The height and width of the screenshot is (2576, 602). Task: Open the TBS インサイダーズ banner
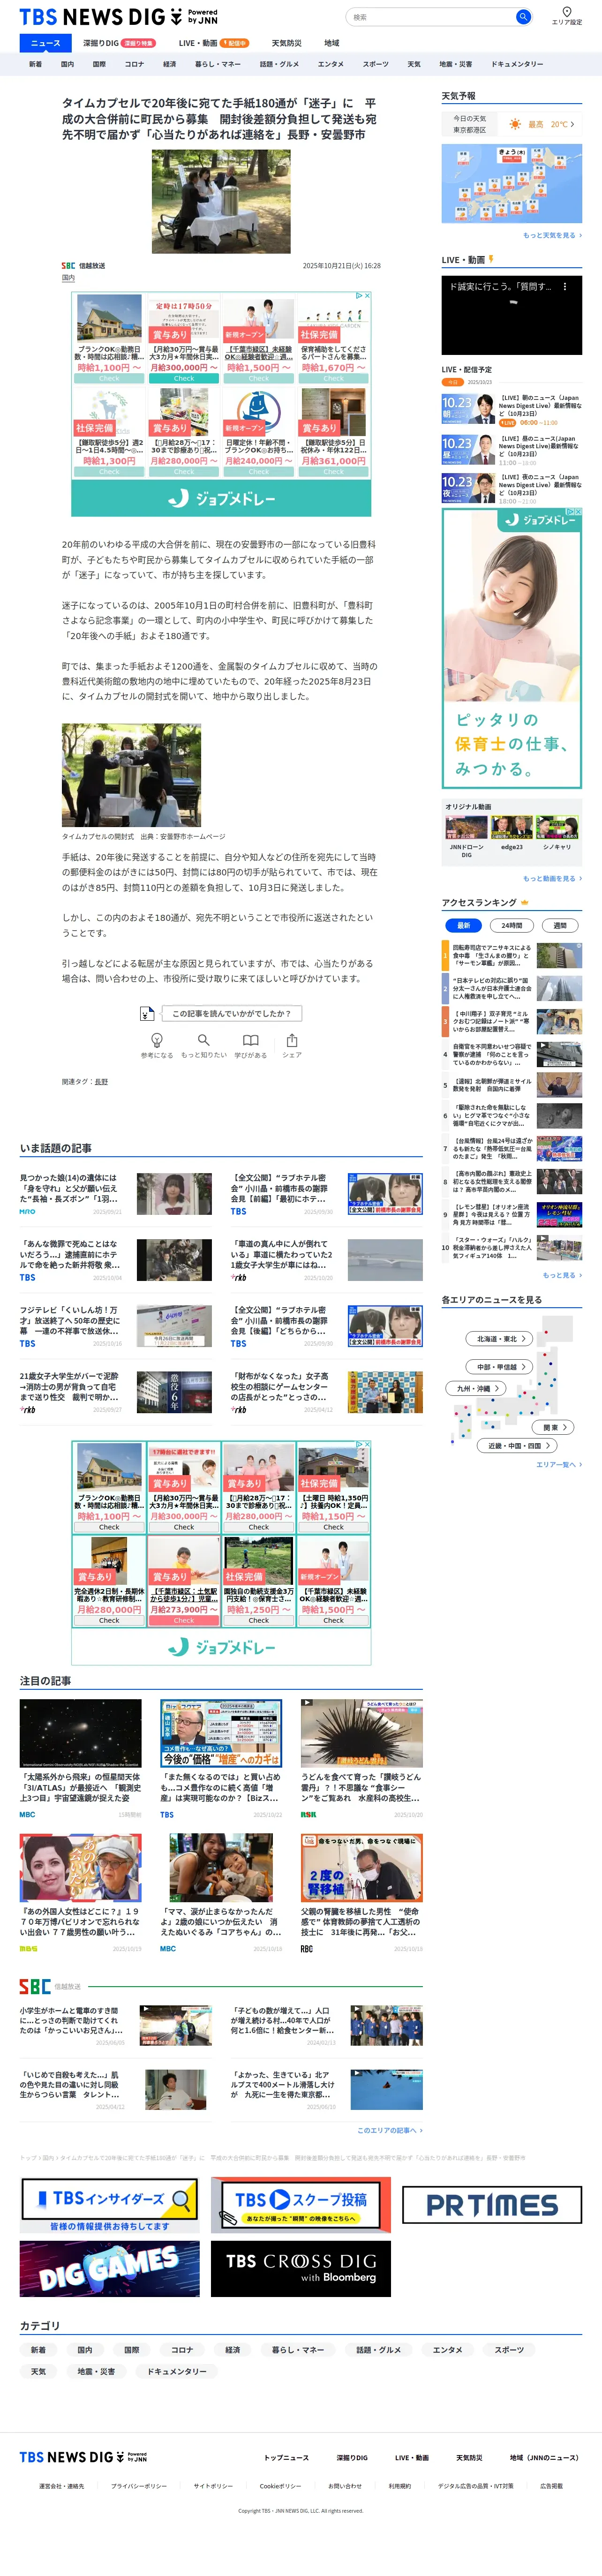[x=110, y=2205]
